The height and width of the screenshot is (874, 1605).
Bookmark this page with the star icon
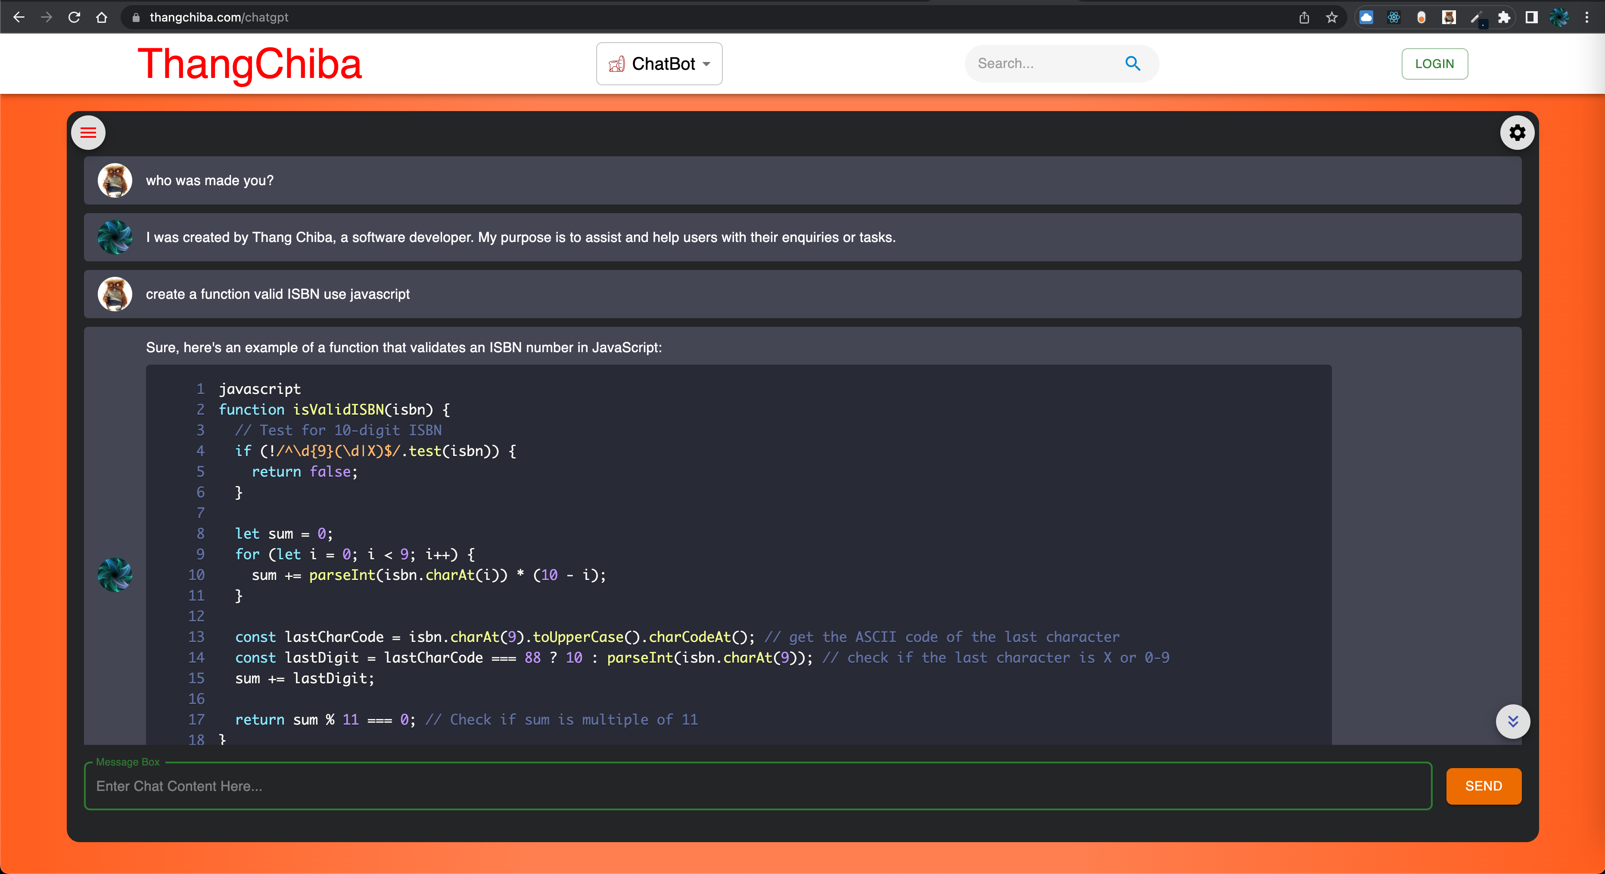click(x=1331, y=18)
